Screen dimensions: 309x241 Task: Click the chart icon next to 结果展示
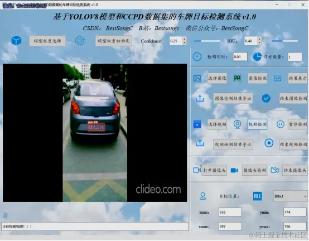pyautogui.click(x=277, y=79)
